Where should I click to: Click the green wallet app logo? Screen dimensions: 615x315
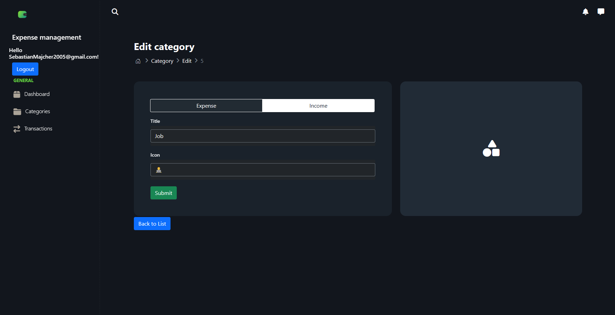coord(22,14)
